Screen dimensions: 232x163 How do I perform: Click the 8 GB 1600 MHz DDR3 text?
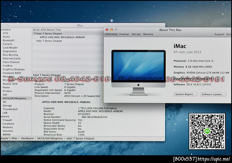(199, 67)
